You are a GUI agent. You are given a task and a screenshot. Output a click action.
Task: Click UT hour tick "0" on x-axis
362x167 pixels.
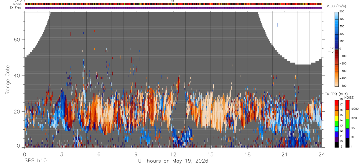pos(24,154)
